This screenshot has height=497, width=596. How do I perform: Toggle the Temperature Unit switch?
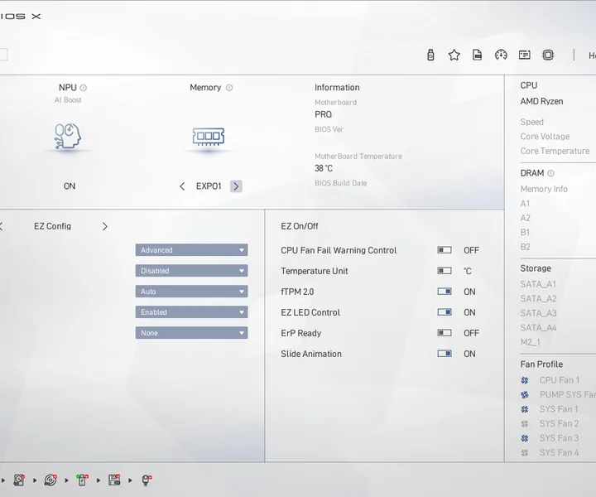[445, 271]
